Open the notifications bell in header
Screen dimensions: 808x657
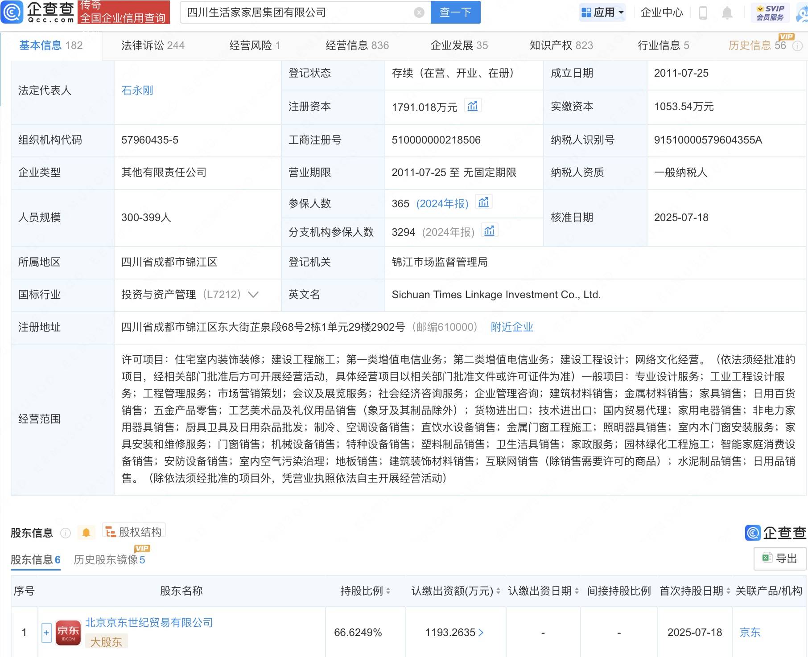[x=727, y=13]
